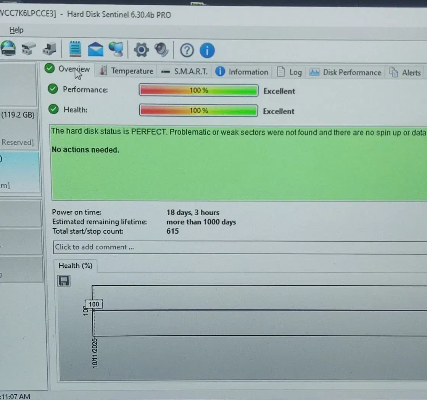Open the S.M.A.R.T. tab
427x400 pixels.
pyautogui.click(x=184, y=72)
